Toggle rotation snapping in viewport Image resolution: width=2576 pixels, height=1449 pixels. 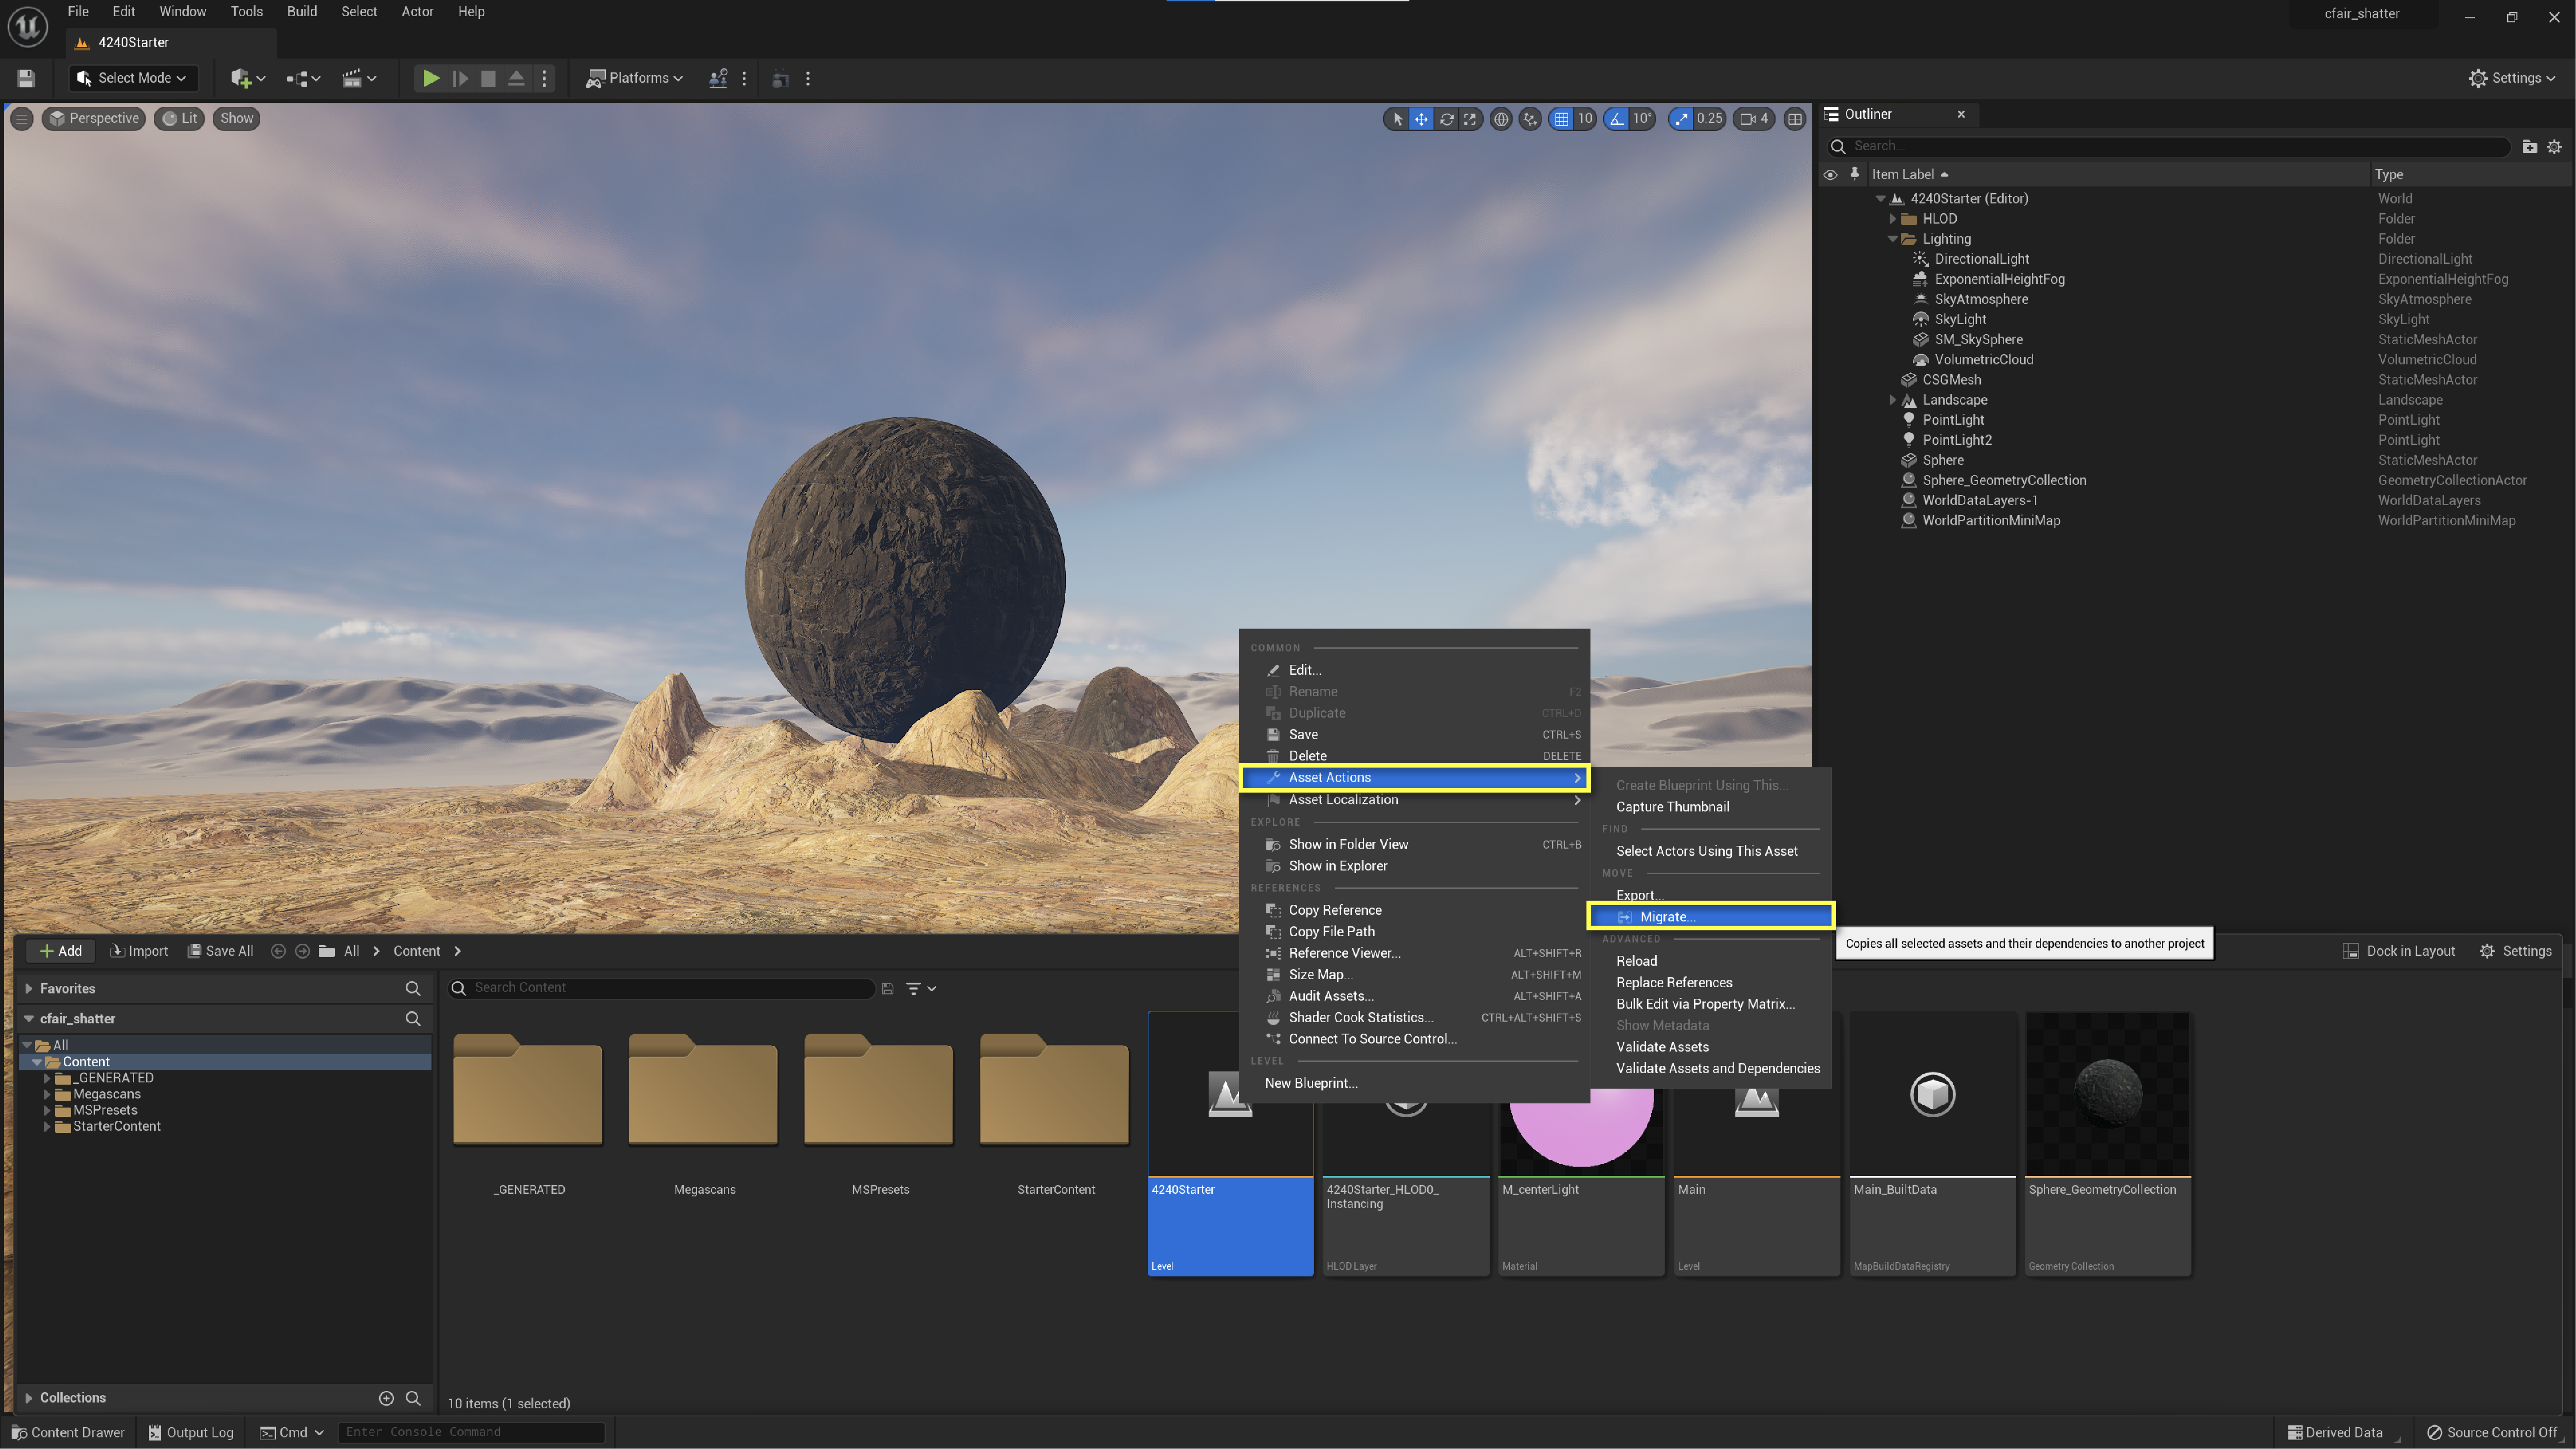pyautogui.click(x=1617, y=119)
